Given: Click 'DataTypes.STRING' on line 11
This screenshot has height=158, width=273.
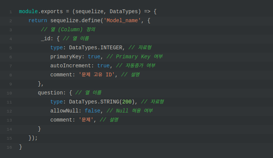Looking at the screenshot, I should click(x=94, y=102).
